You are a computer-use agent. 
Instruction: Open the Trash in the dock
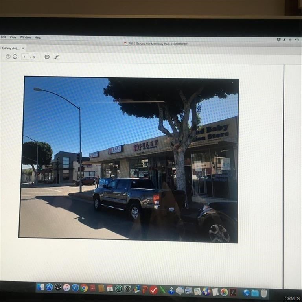coord(264,293)
